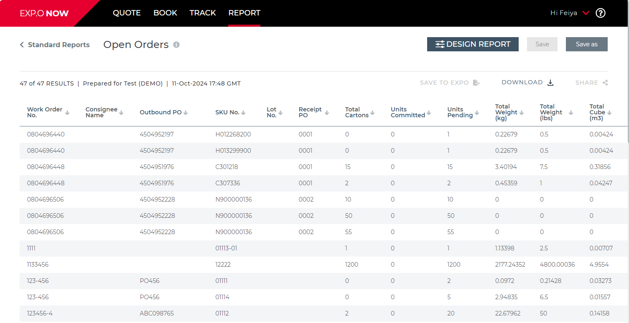The image size is (629, 323).
Task: Click the Save as button
Action: point(587,44)
